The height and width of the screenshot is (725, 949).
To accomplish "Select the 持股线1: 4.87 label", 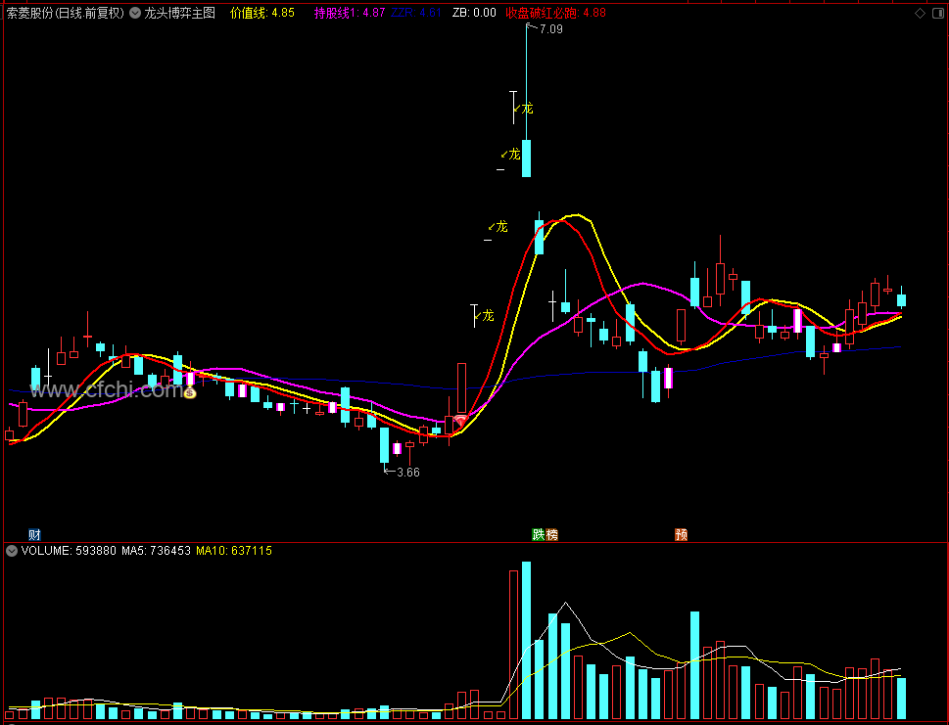I will click(350, 13).
